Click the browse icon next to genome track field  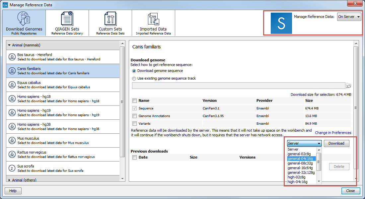point(348,86)
